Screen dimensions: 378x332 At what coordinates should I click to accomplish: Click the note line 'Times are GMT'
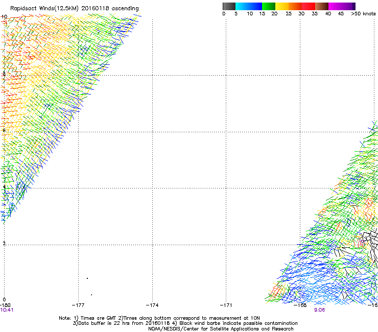(x=99, y=318)
